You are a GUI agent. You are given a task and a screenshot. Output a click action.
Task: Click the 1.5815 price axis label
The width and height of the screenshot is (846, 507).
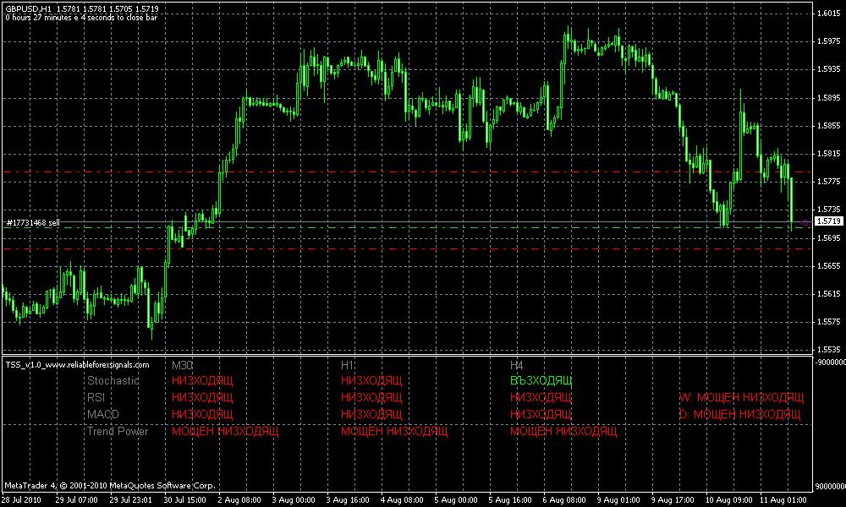click(x=829, y=154)
